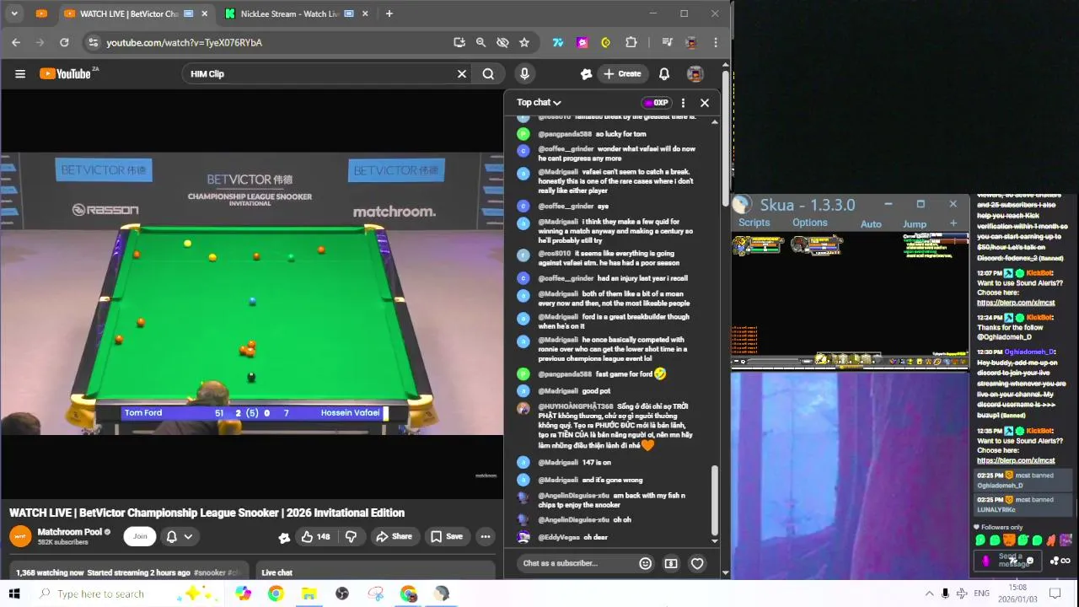Reload the YouTube page
1079x607 pixels.
(64, 42)
